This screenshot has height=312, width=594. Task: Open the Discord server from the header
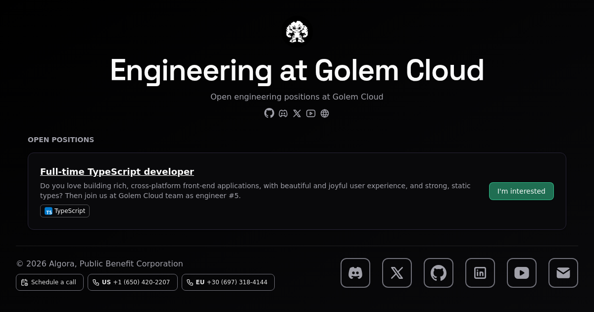point(283,113)
